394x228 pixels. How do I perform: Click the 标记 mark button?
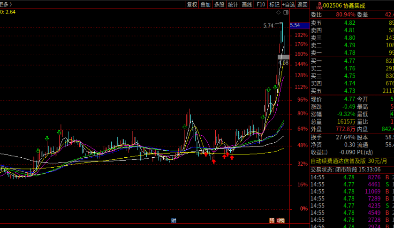(274, 4)
